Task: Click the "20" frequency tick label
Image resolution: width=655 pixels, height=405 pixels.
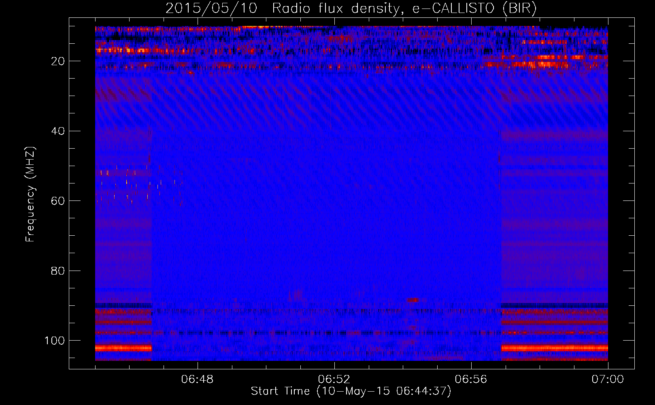Action: [58, 61]
